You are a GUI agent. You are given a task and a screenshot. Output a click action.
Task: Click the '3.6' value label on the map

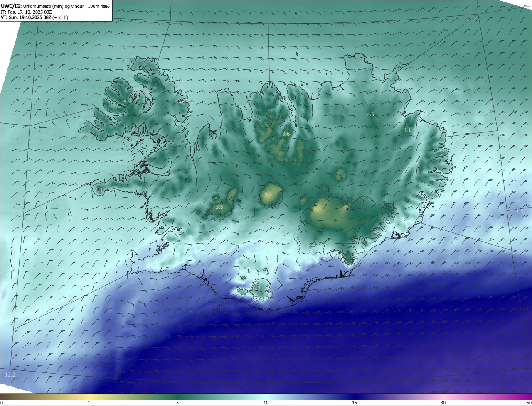[286, 134]
